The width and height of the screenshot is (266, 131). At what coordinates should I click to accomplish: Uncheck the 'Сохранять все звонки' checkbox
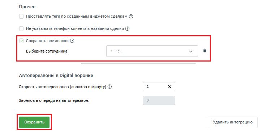[x=21, y=41]
